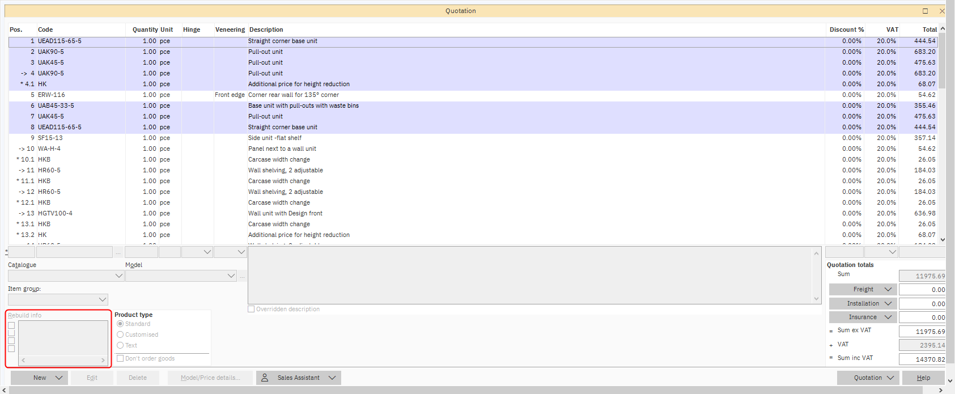The image size is (955, 394).
Task: Click the Help button
Action: [923, 378]
